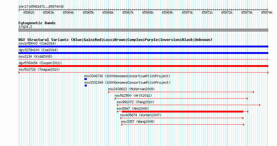
Task: Click the 65965k ruler tick label
Action: tap(88, 12)
